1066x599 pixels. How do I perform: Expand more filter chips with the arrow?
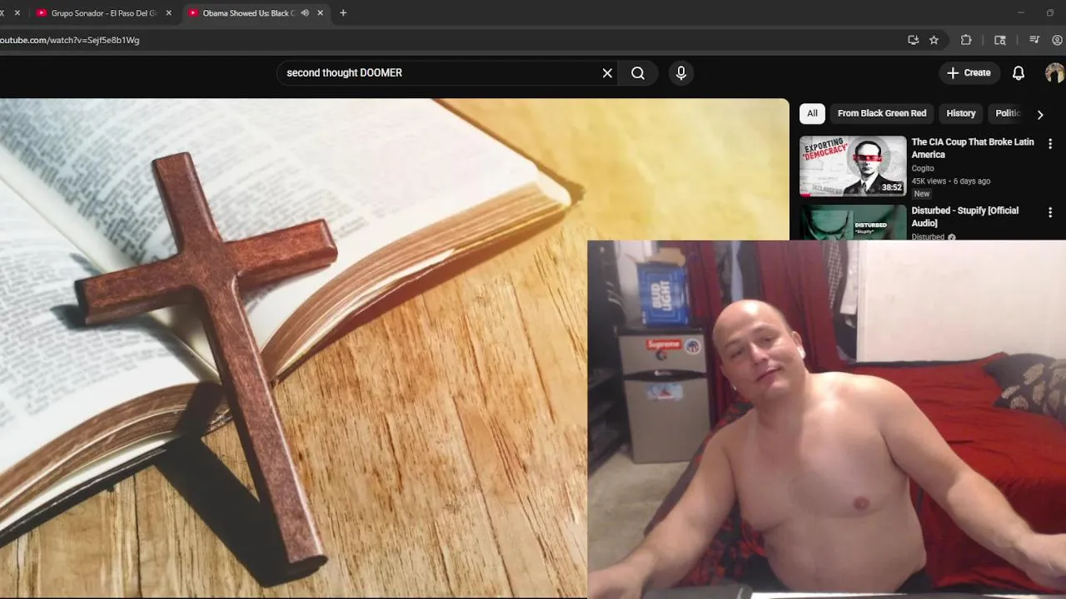point(1039,114)
